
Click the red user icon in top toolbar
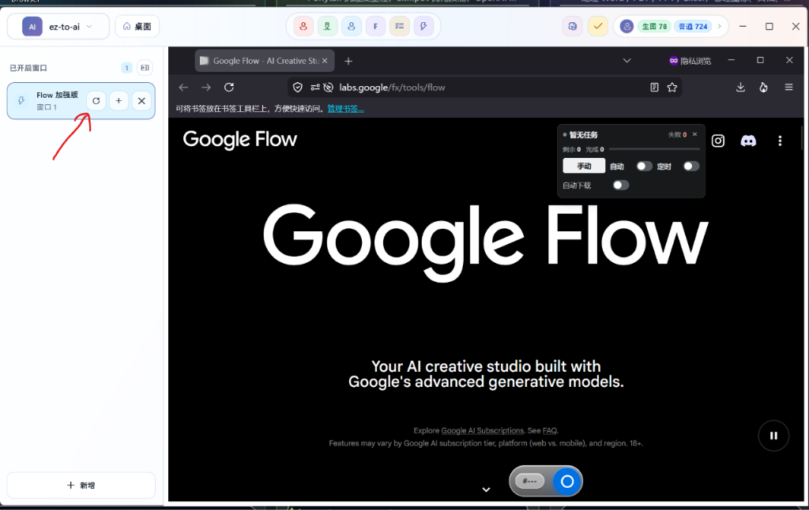(x=303, y=26)
